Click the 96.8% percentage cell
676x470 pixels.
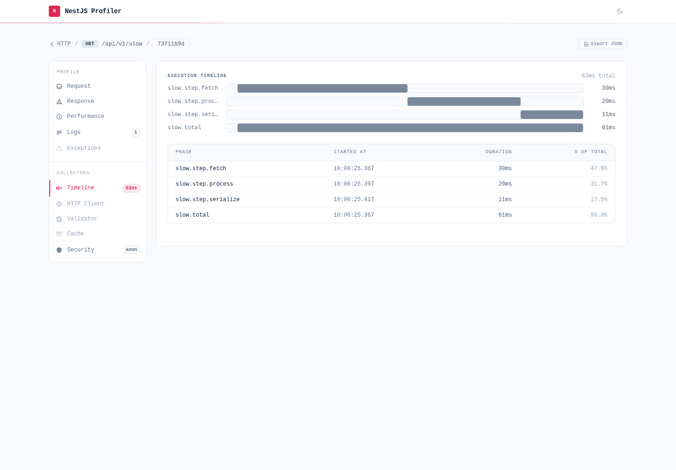coord(599,215)
